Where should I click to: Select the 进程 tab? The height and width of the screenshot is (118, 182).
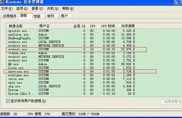[25, 16]
